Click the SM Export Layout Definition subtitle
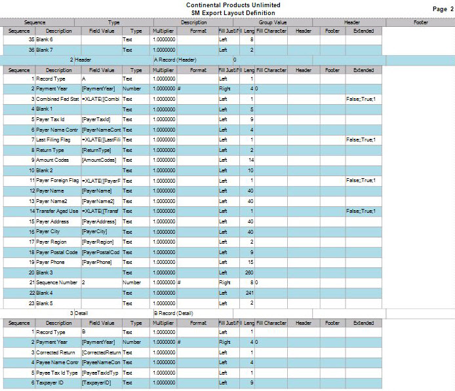The width and height of the screenshot is (455, 391). point(233,12)
